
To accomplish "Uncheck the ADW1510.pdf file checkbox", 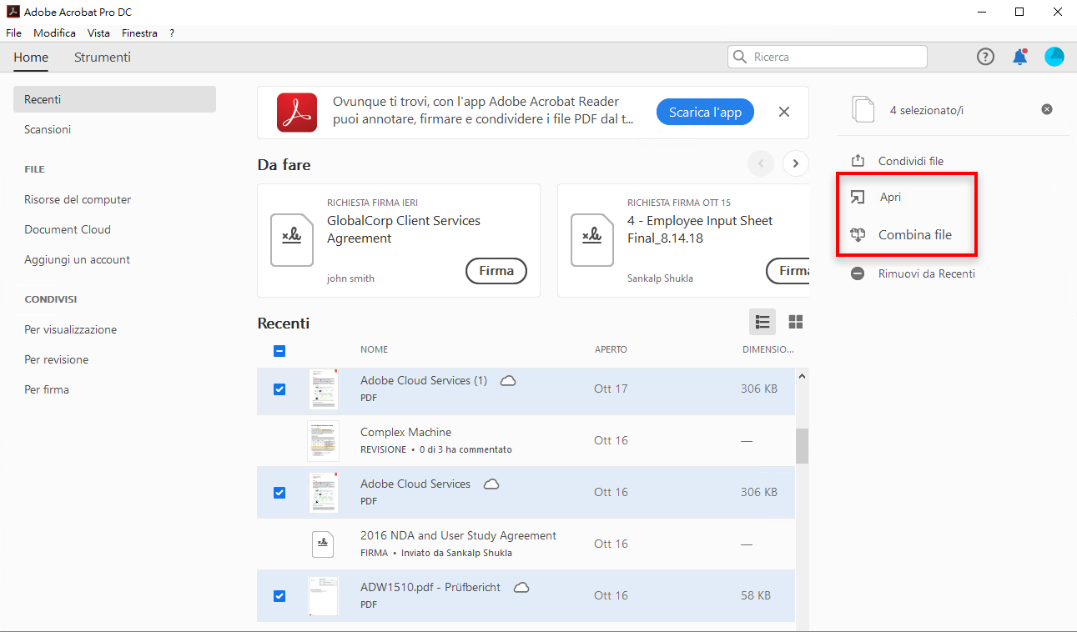I will [279, 596].
